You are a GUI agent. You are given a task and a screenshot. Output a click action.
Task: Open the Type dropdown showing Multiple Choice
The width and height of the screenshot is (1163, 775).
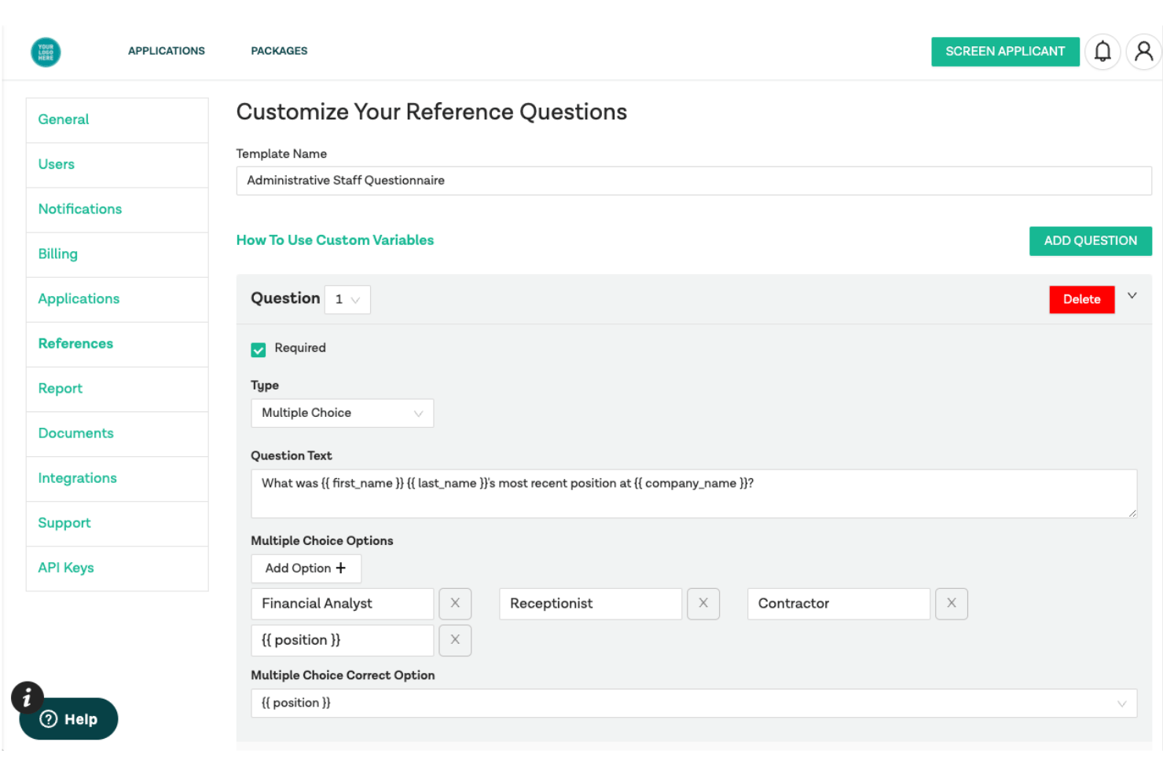click(342, 413)
